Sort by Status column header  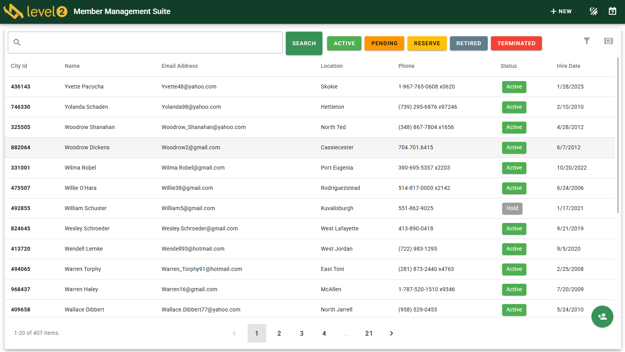[x=508, y=66]
